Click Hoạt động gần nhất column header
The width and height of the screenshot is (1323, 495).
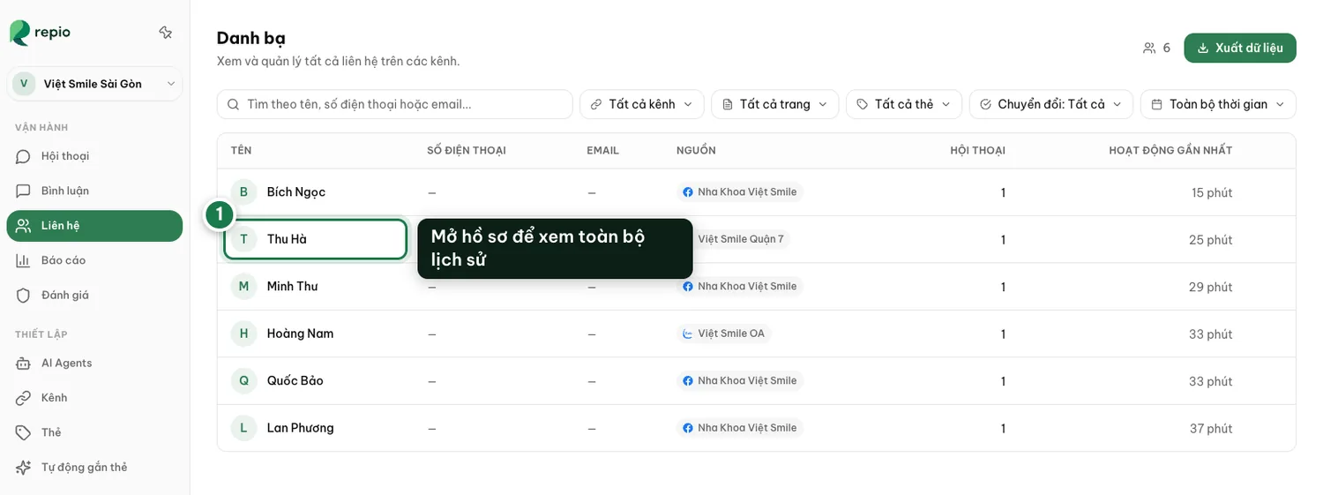click(x=1170, y=151)
